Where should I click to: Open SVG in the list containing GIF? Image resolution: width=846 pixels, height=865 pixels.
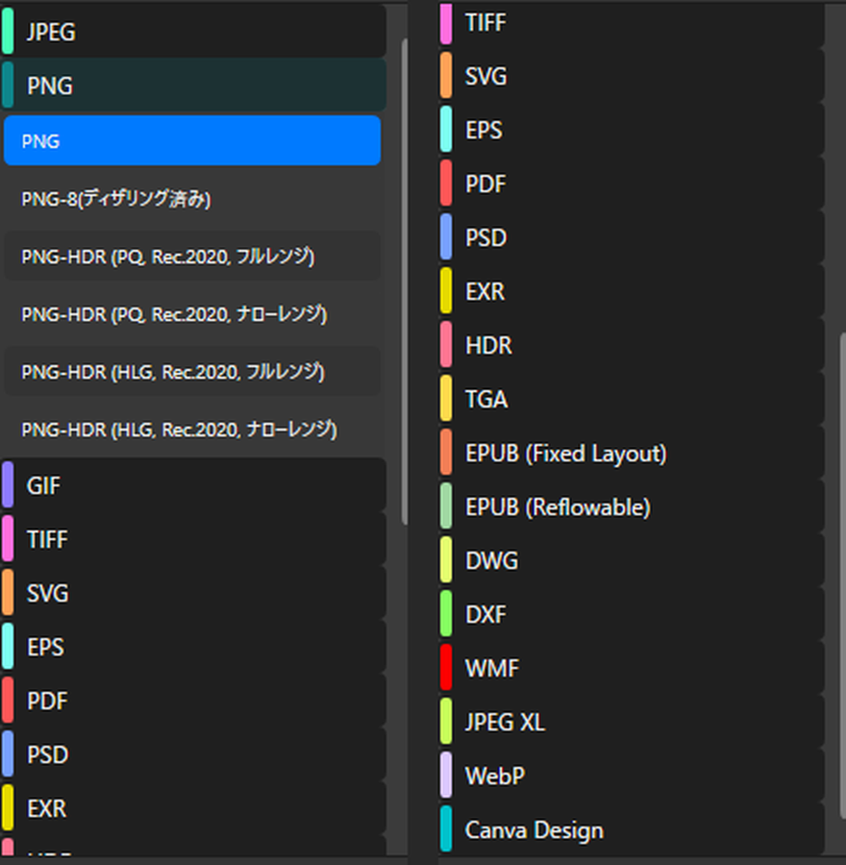tap(193, 592)
